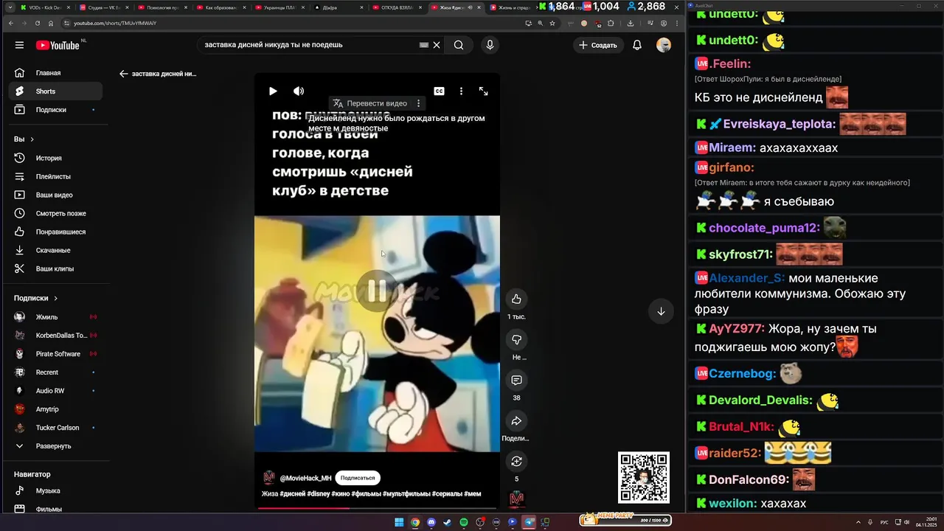Viewport: 944px width, 531px height.
Task: Go back via the заставка дисней arrow
Action: (x=124, y=74)
